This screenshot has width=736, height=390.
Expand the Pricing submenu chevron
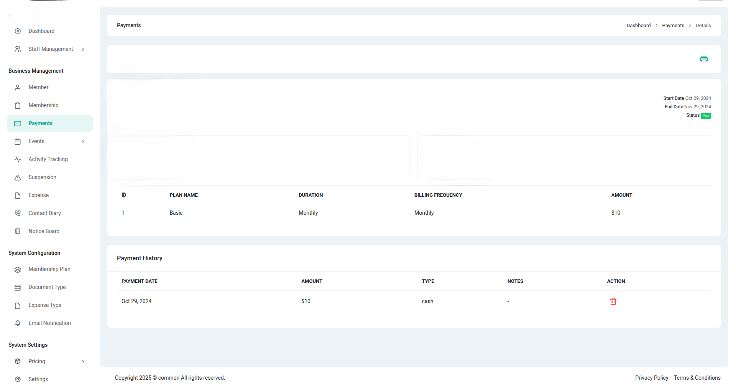83,362
